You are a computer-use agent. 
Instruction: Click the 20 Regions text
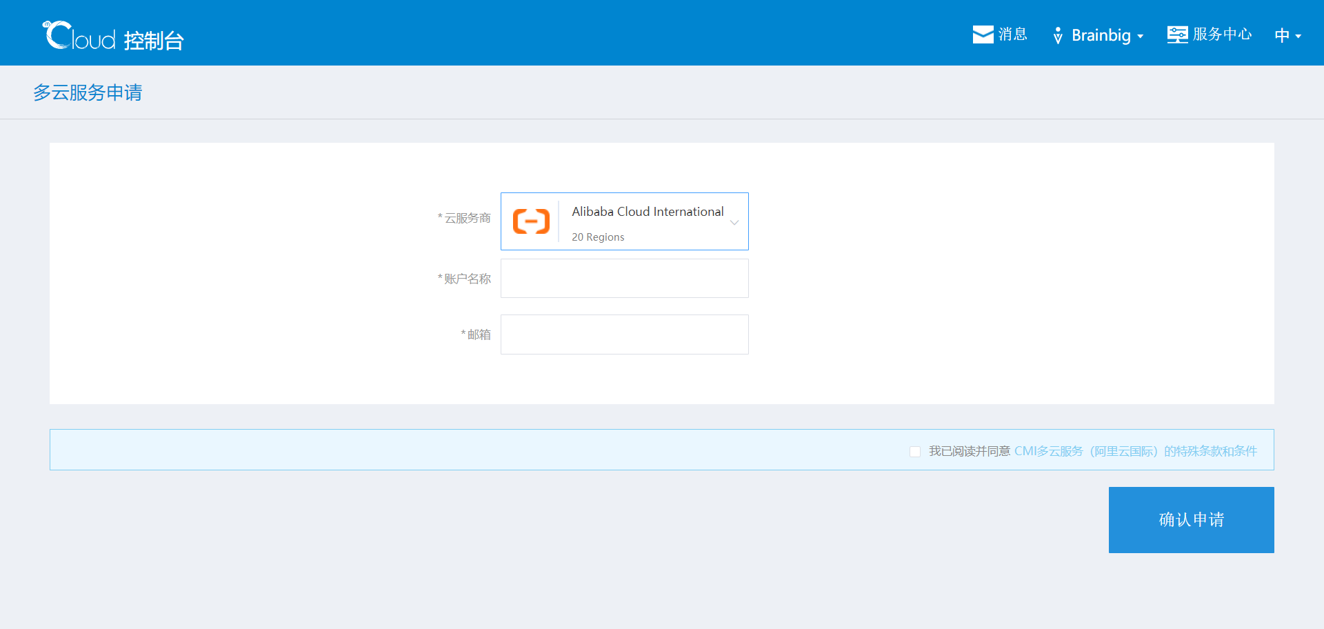pyautogui.click(x=598, y=237)
